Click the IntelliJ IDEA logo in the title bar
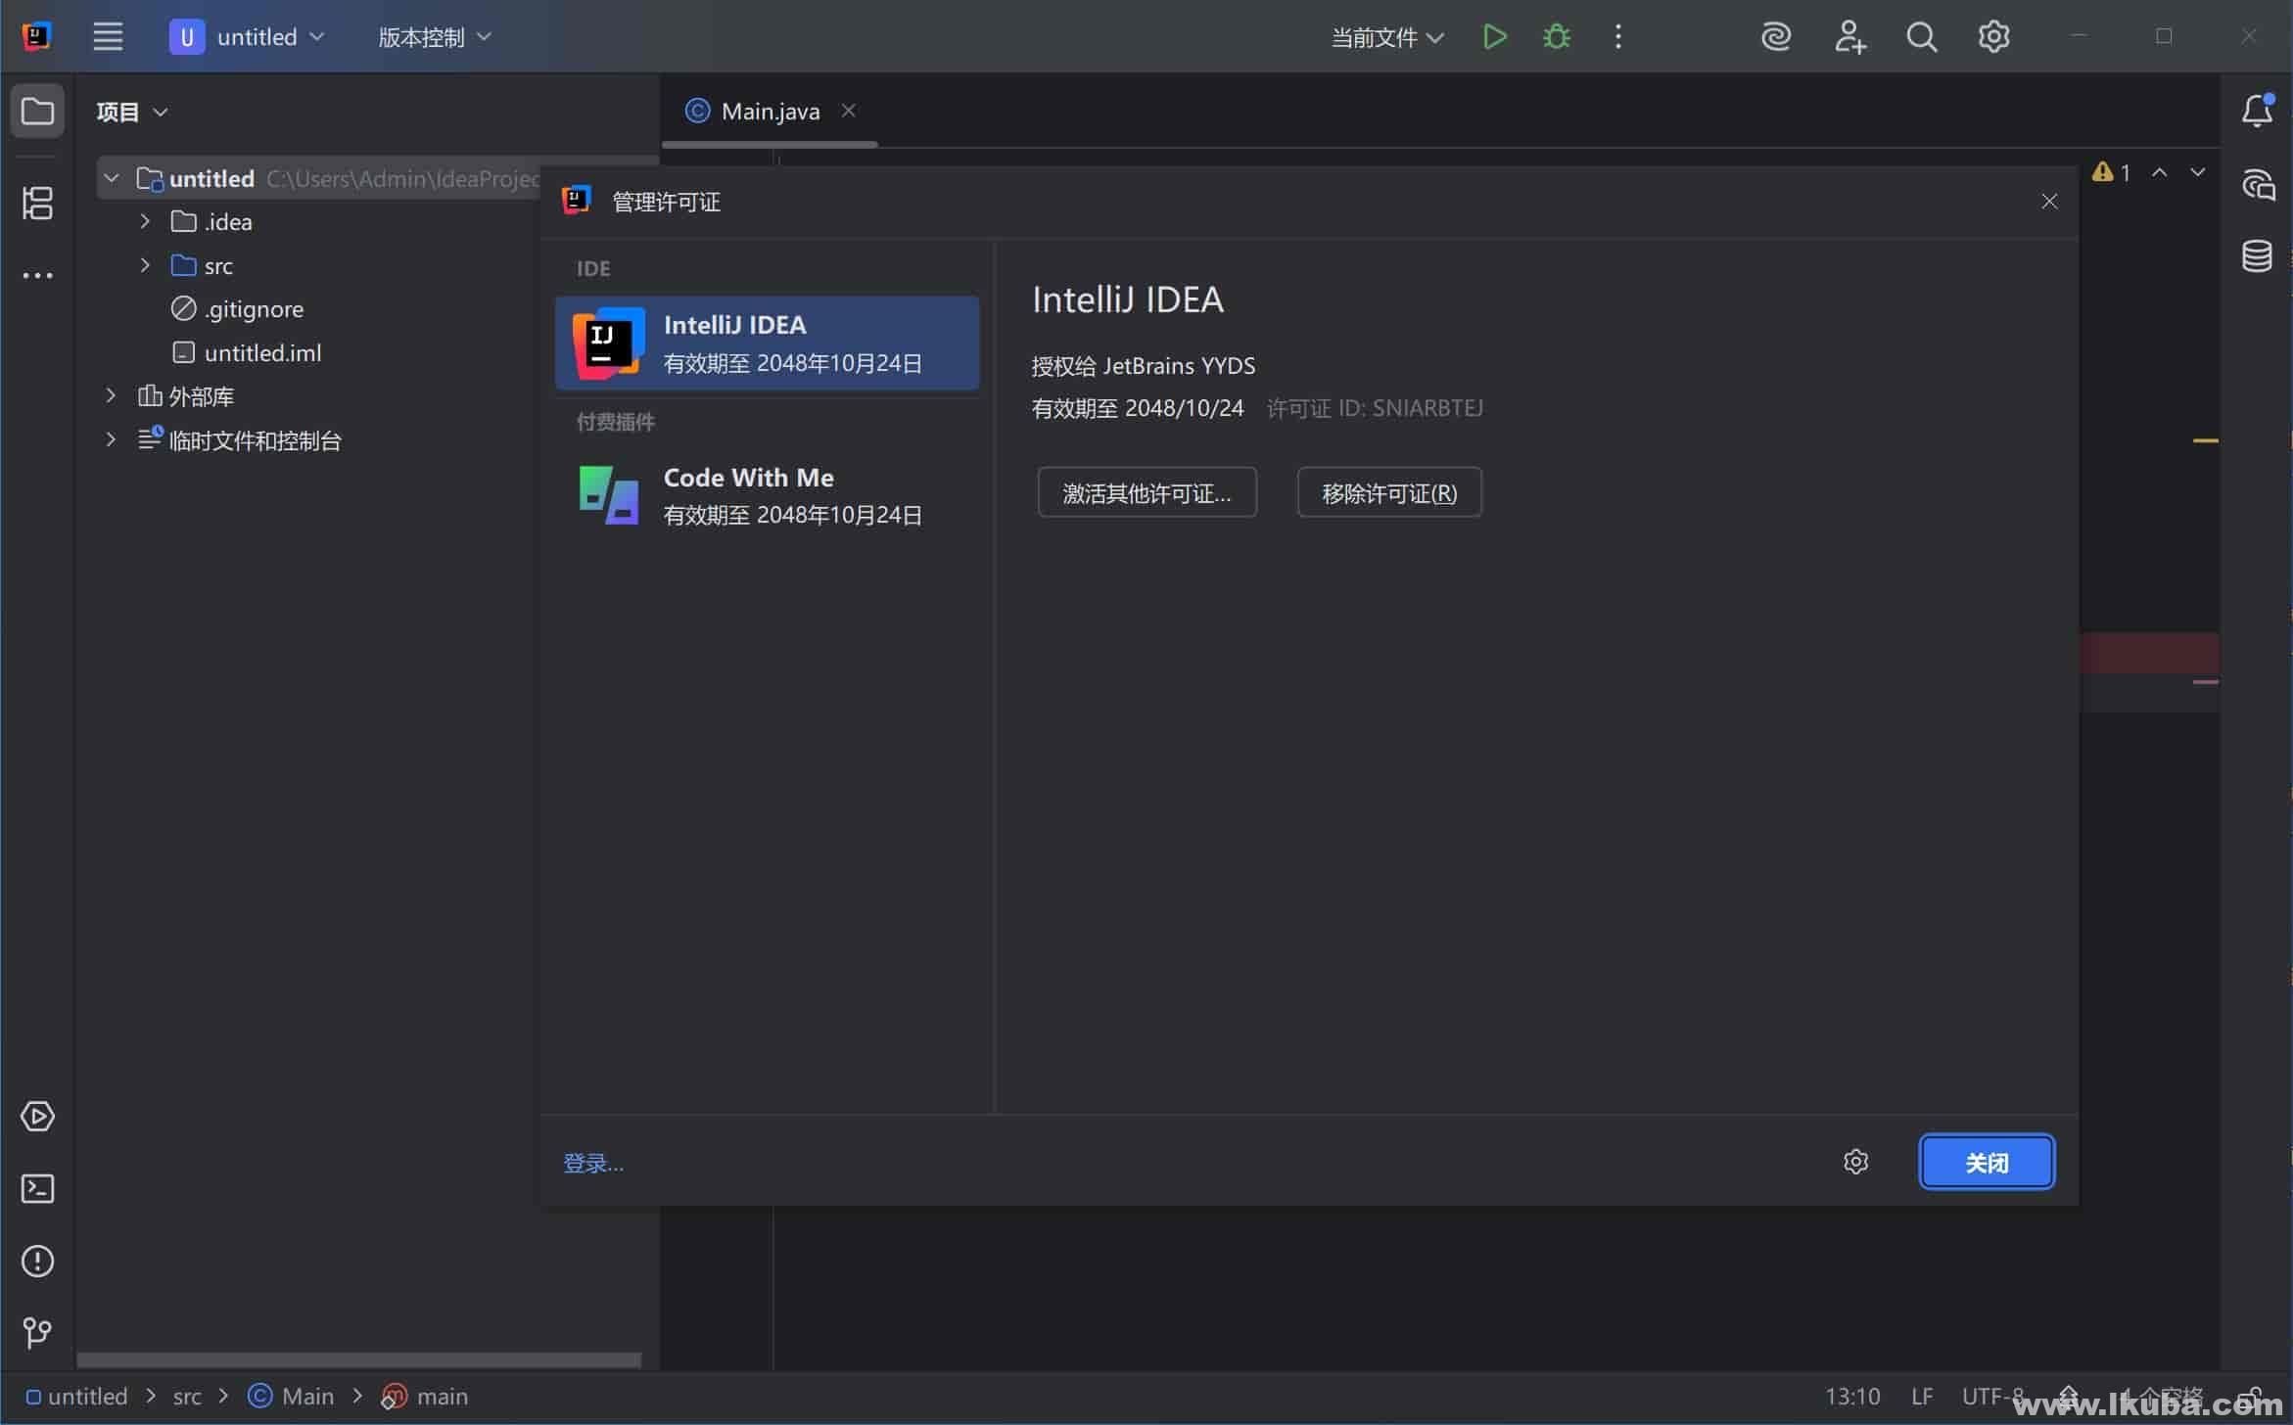Image resolution: width=2293 pixels, height=1425 pixels. click(36, 37)
